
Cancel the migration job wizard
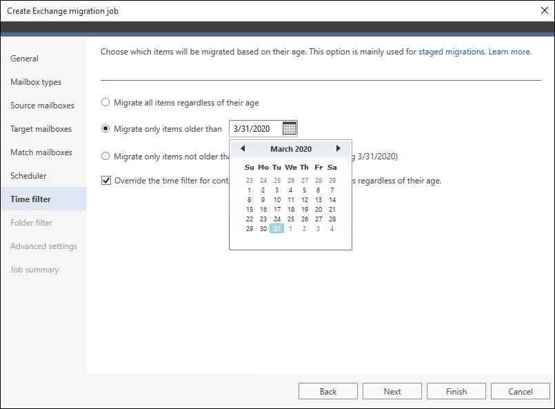point(521,391)
